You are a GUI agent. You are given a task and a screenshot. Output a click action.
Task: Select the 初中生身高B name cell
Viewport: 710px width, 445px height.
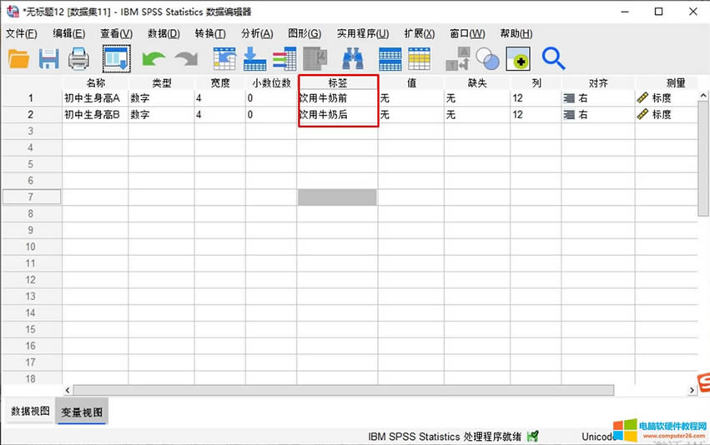point(94,115)
